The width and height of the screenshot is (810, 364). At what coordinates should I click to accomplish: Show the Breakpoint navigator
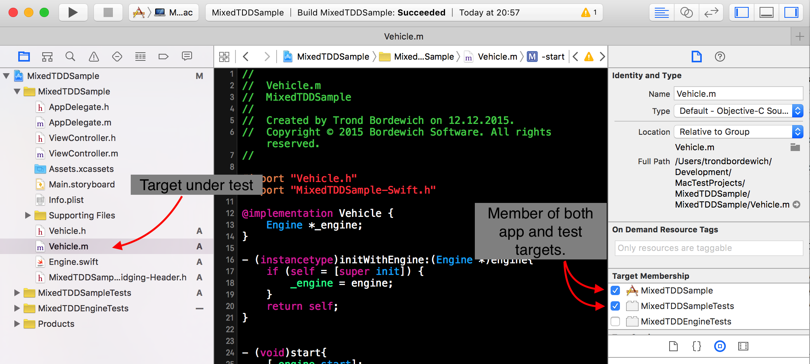click(163, 57)
